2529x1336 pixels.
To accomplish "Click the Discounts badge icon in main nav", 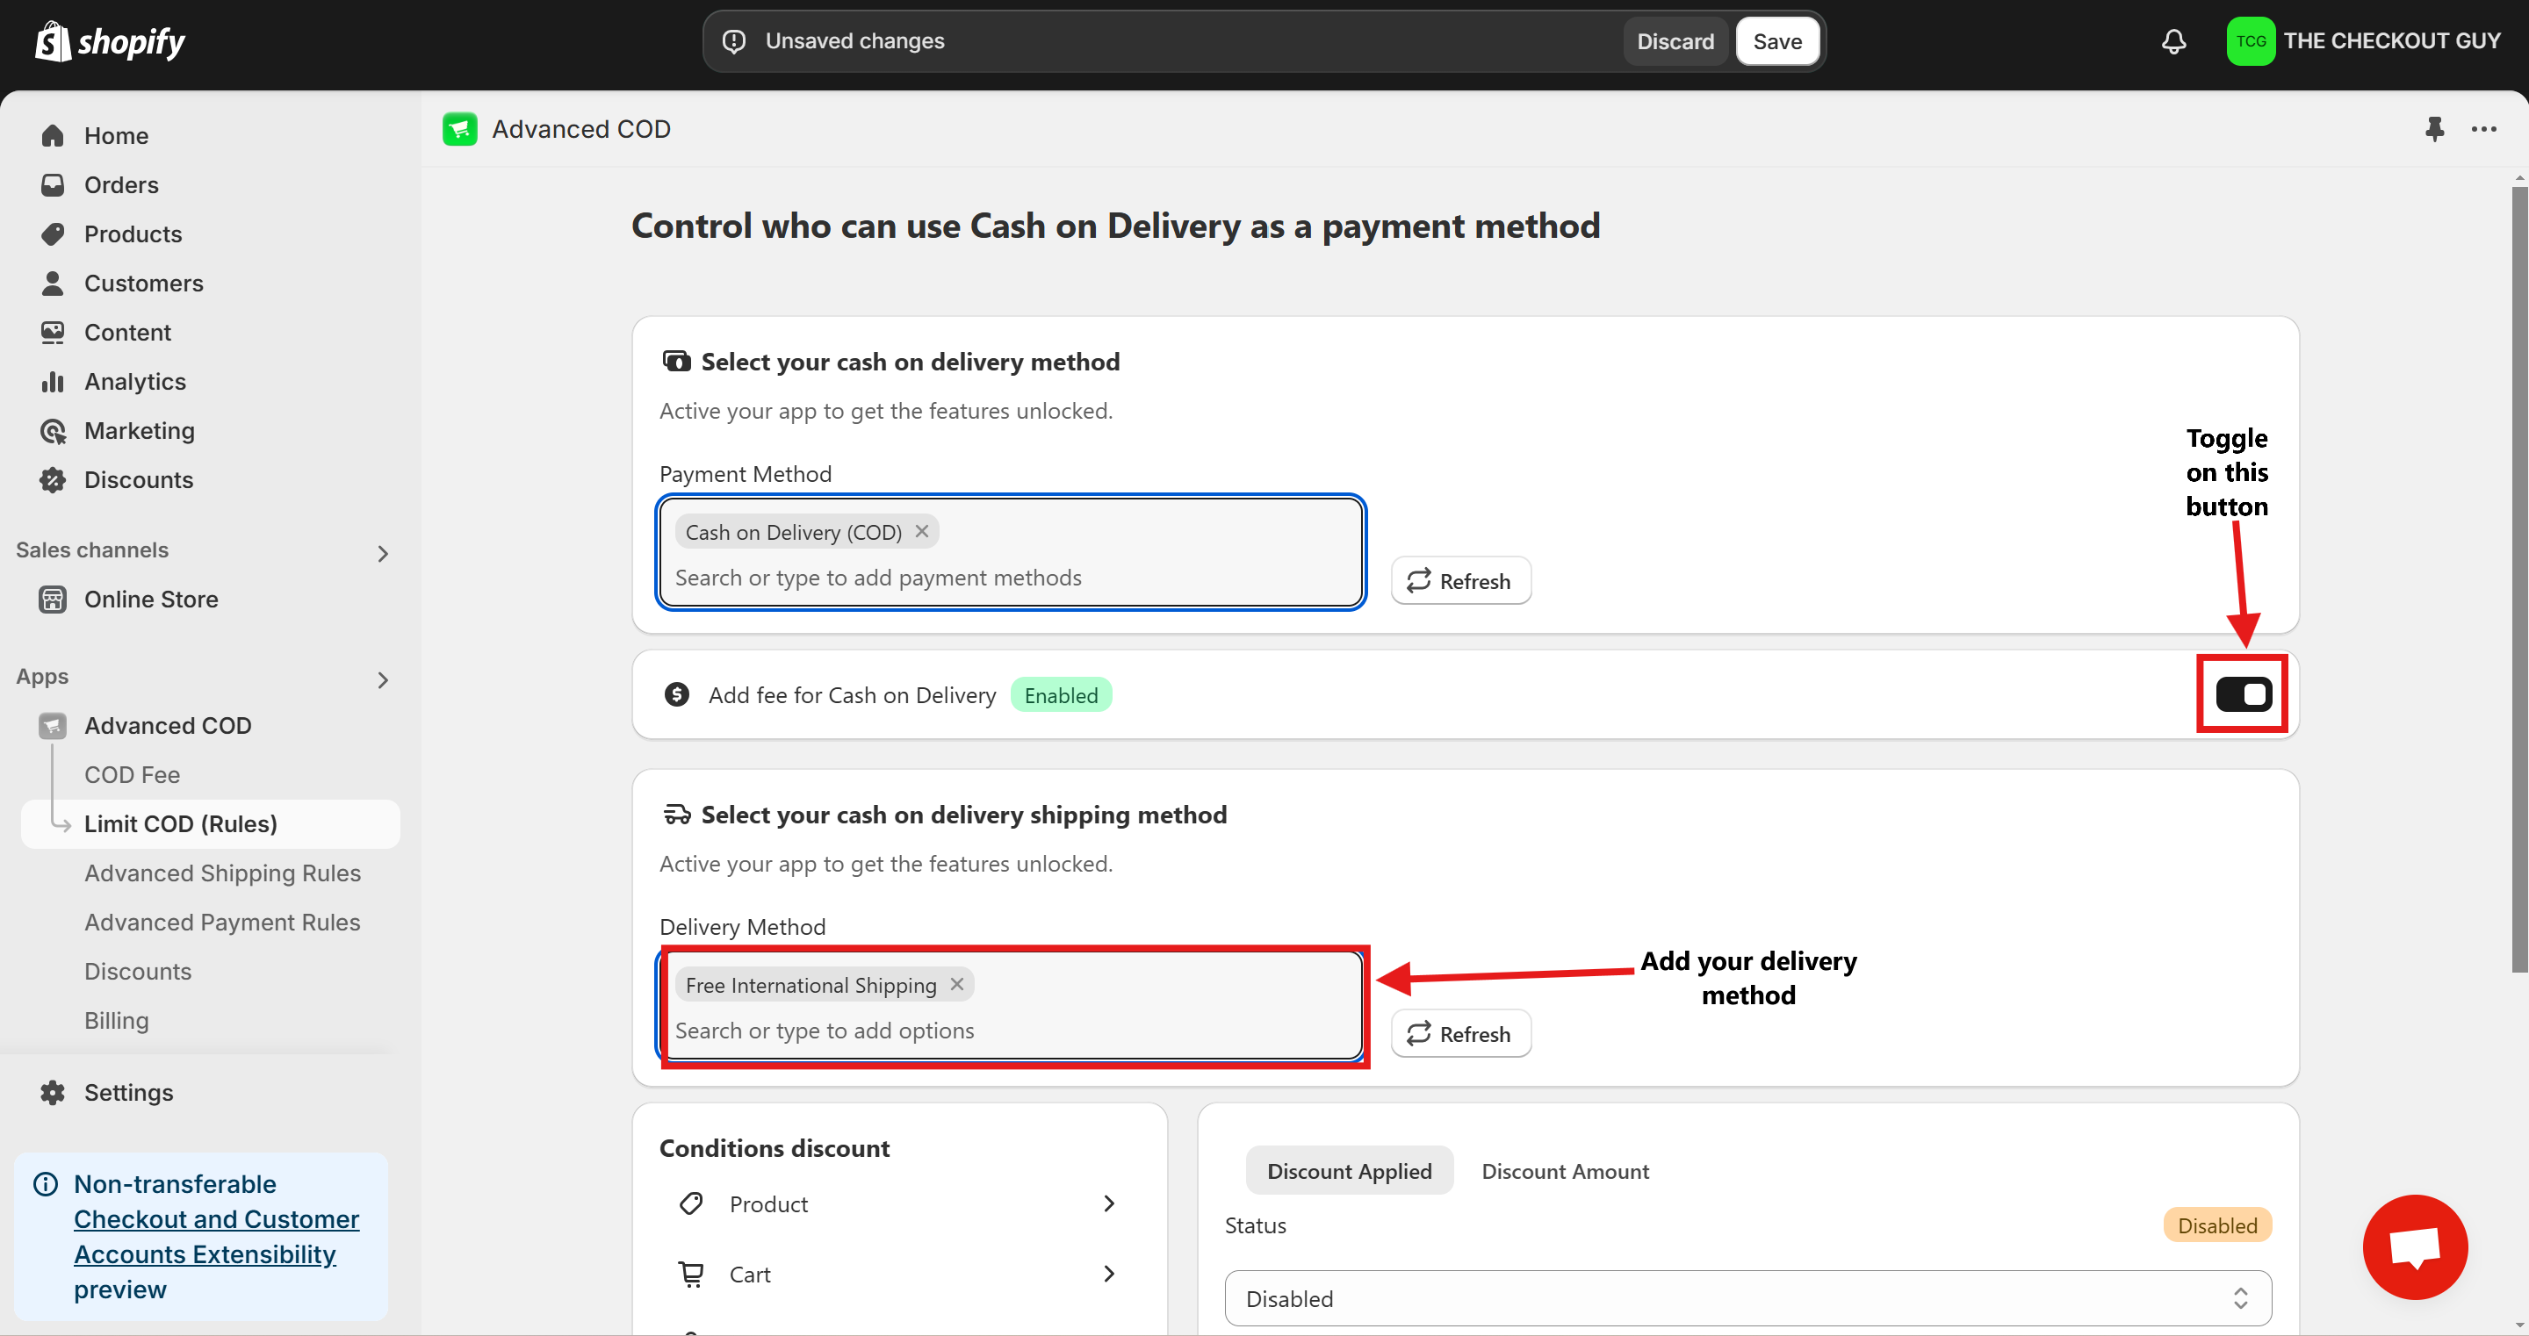I will (x=53, y=479).
